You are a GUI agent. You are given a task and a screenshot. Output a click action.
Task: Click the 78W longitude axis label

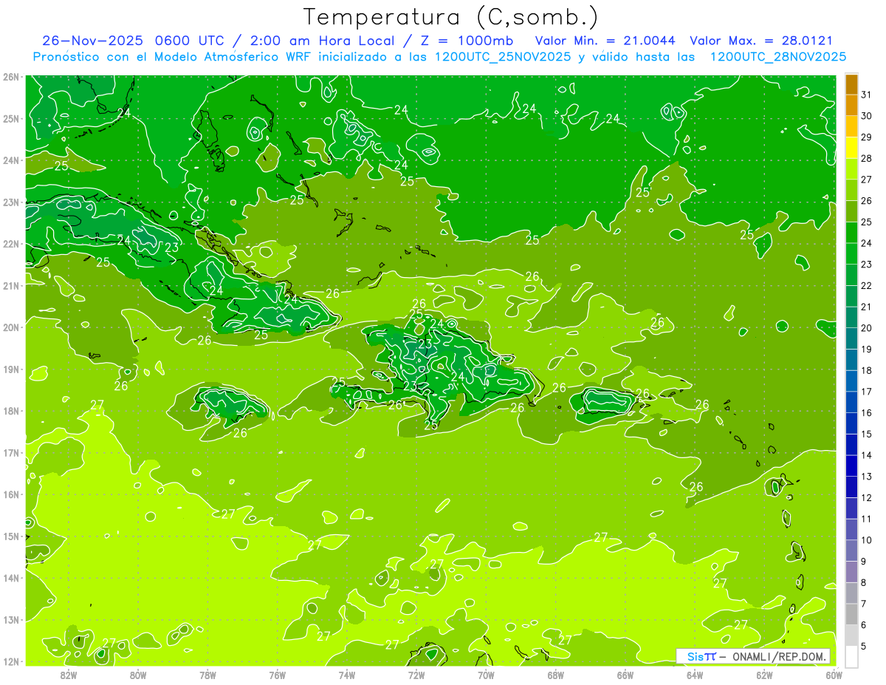(207, 674)
